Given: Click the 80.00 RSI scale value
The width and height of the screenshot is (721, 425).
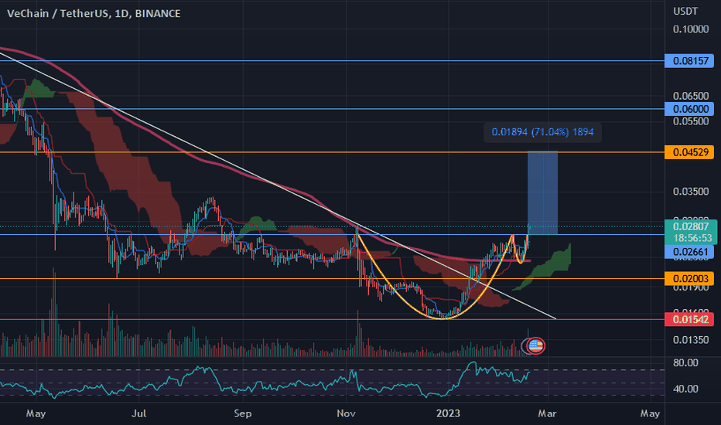Looking at the screenshot, I should click(685, 362).
